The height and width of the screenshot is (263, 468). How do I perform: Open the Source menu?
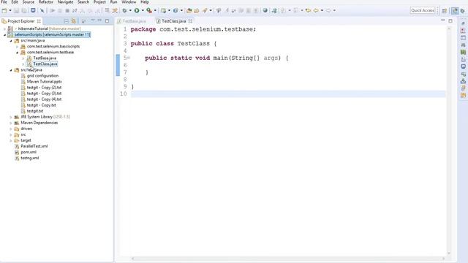(29, 2)
